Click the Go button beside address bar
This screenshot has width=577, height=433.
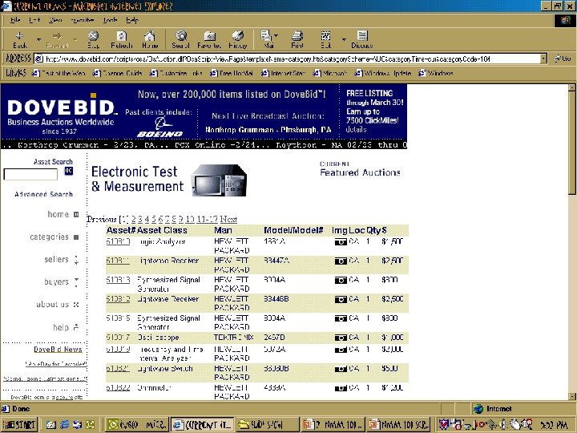tap(563, 59)
